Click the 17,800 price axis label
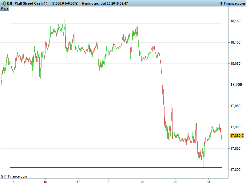The width and height of the screenshot is (246, 184). pos(236,170)
